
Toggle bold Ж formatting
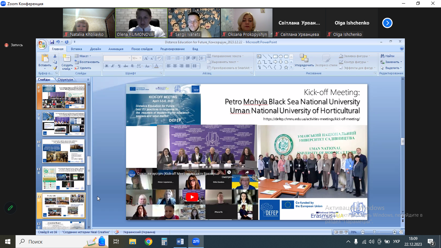(107, 66)
